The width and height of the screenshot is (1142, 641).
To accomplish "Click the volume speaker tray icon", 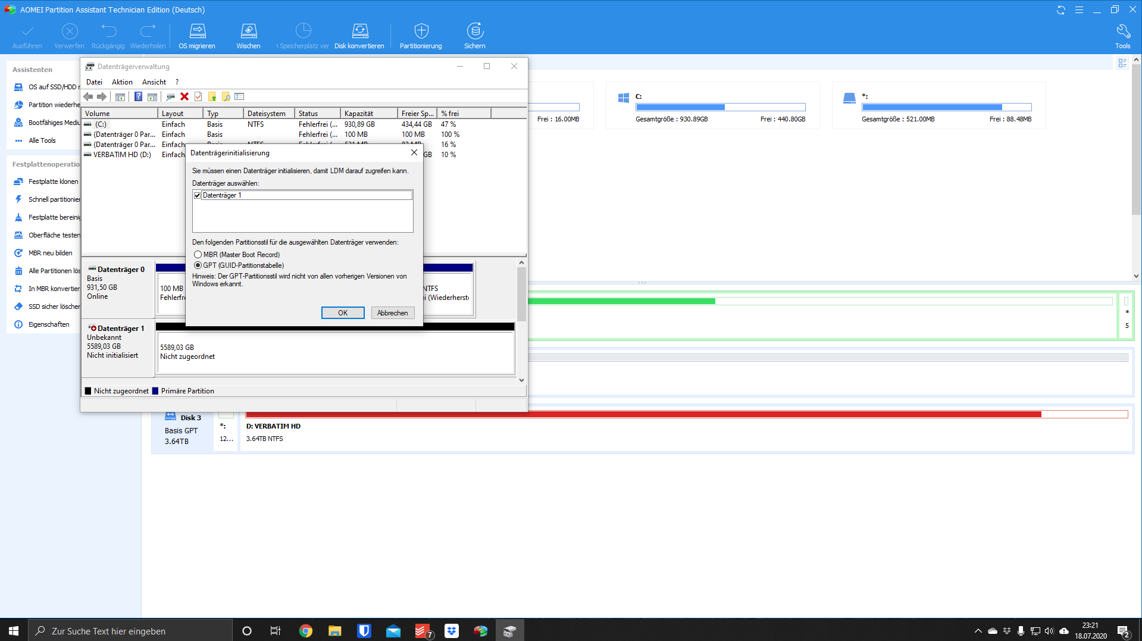I will click(1049, 631).
